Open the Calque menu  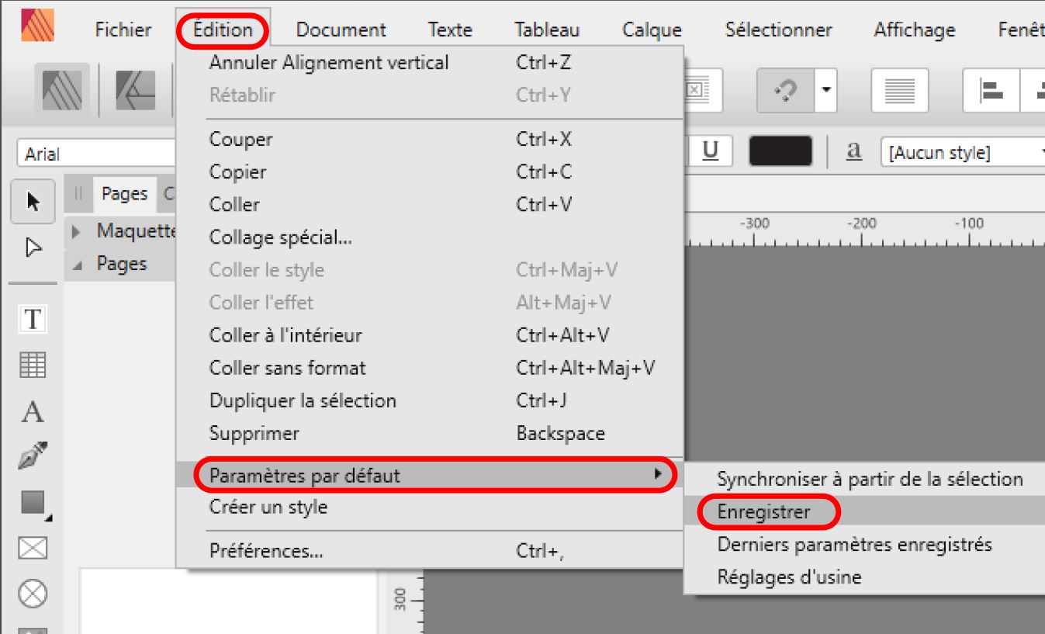(652, 30)
